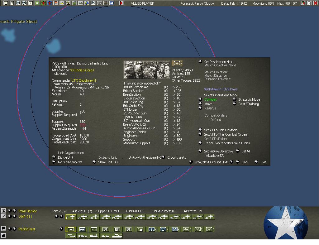Click the Back button in unit dialog

(x=245, y=162)
